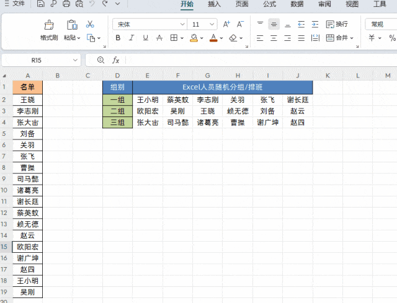Click the Cut scissors icon
Screen dimensions: 397x303
[90, 24]
